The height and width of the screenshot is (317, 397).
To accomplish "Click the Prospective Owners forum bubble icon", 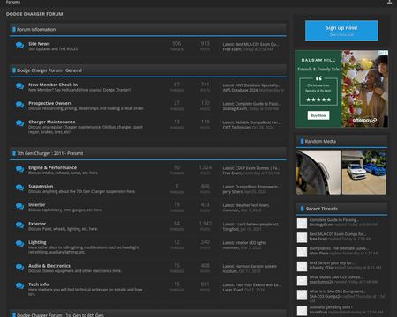I will click(x=19, y=105).
